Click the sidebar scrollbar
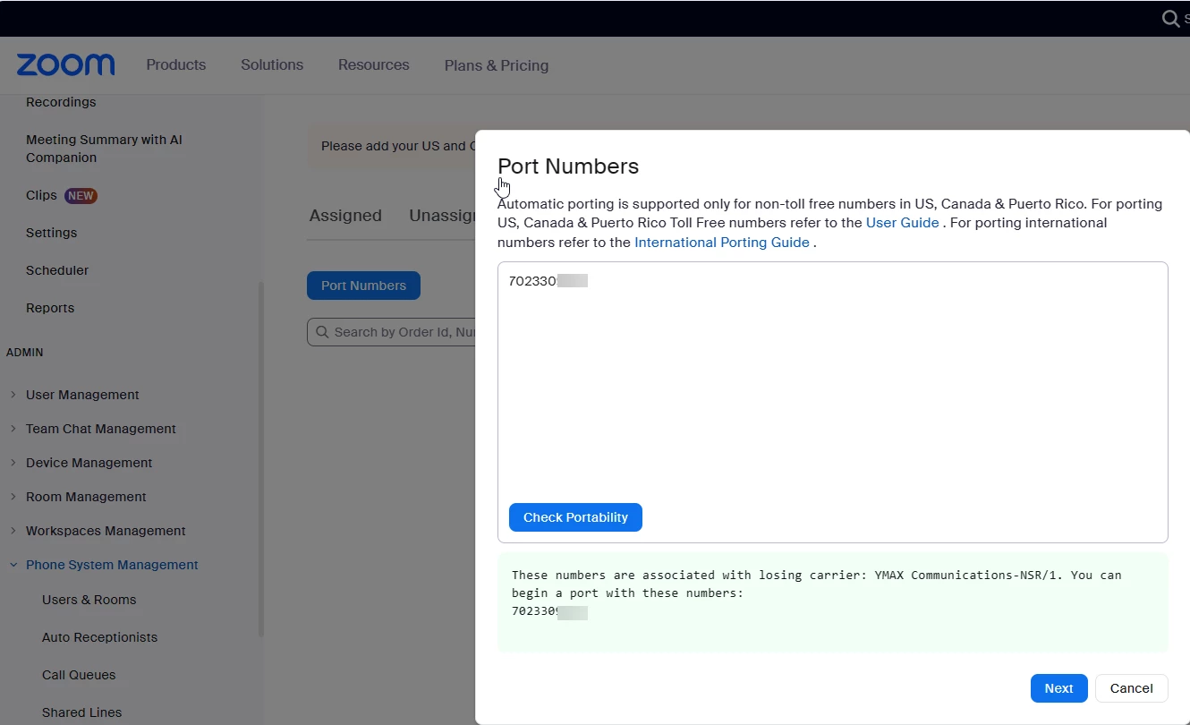The height and width of the screenshot is (725, 1190). tap(261, 458)
